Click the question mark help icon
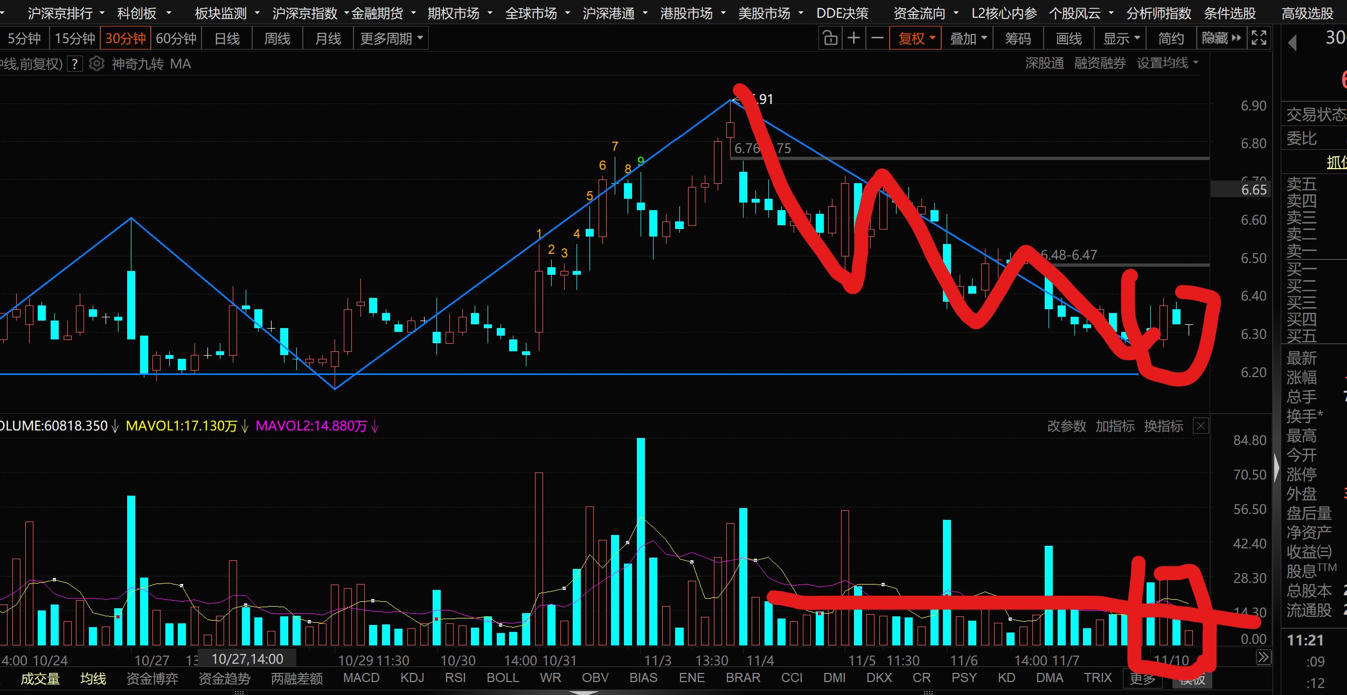 tap(75, 64)
